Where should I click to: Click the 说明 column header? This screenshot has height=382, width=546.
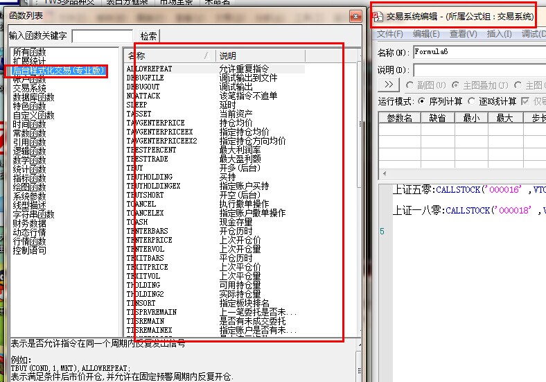point(277,55)
